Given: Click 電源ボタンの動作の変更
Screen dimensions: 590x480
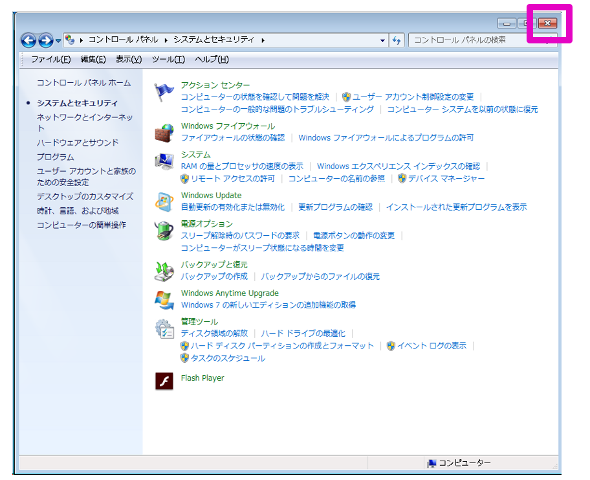Looking at the screenshot, I should [x=354, y=236].
